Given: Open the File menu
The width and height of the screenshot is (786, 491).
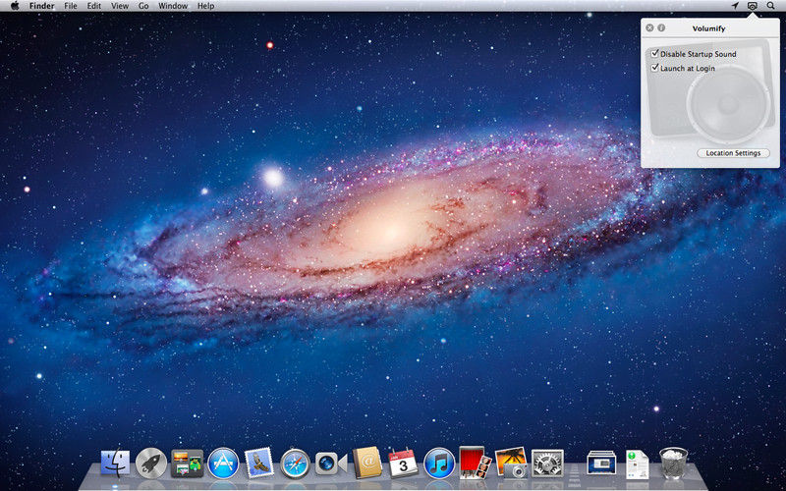Looking at the screenshot, I should [x=71, y=6].
